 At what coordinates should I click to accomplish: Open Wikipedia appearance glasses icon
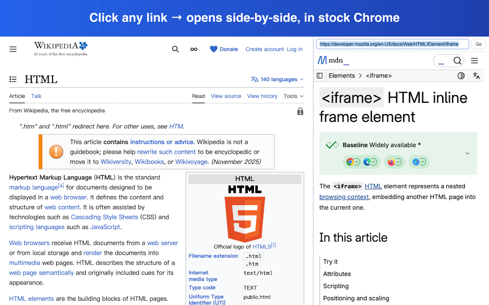click(194, 49)
